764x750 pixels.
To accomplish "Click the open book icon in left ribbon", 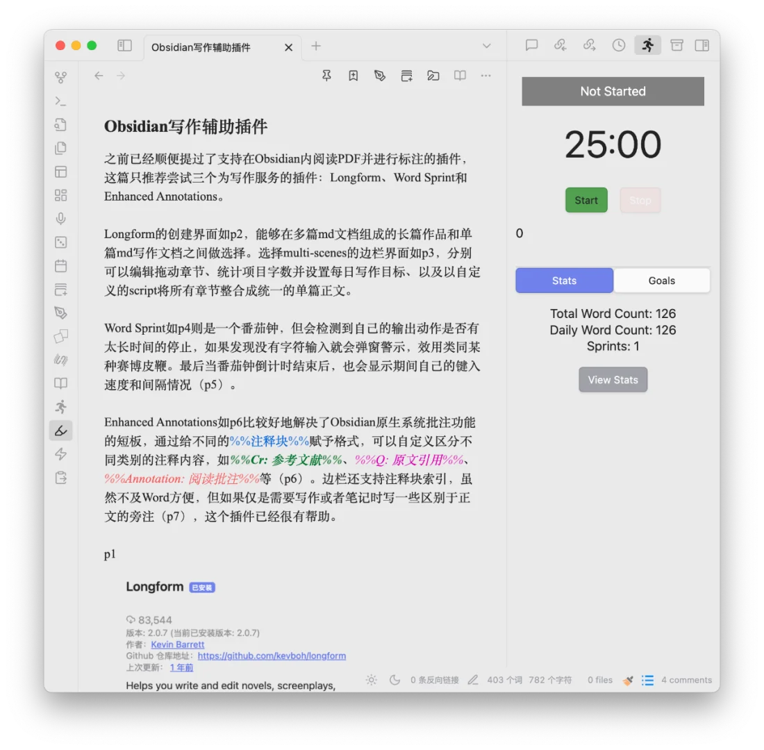I will coord(61,383).
